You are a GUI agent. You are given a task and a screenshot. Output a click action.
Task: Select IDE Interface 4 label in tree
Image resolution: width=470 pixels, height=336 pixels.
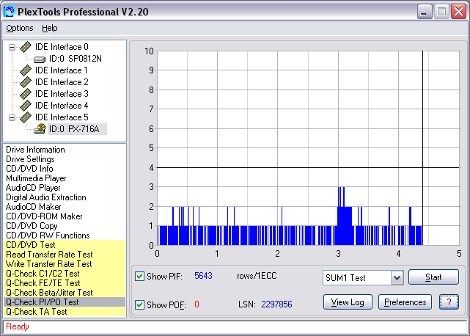pos(62,106)
